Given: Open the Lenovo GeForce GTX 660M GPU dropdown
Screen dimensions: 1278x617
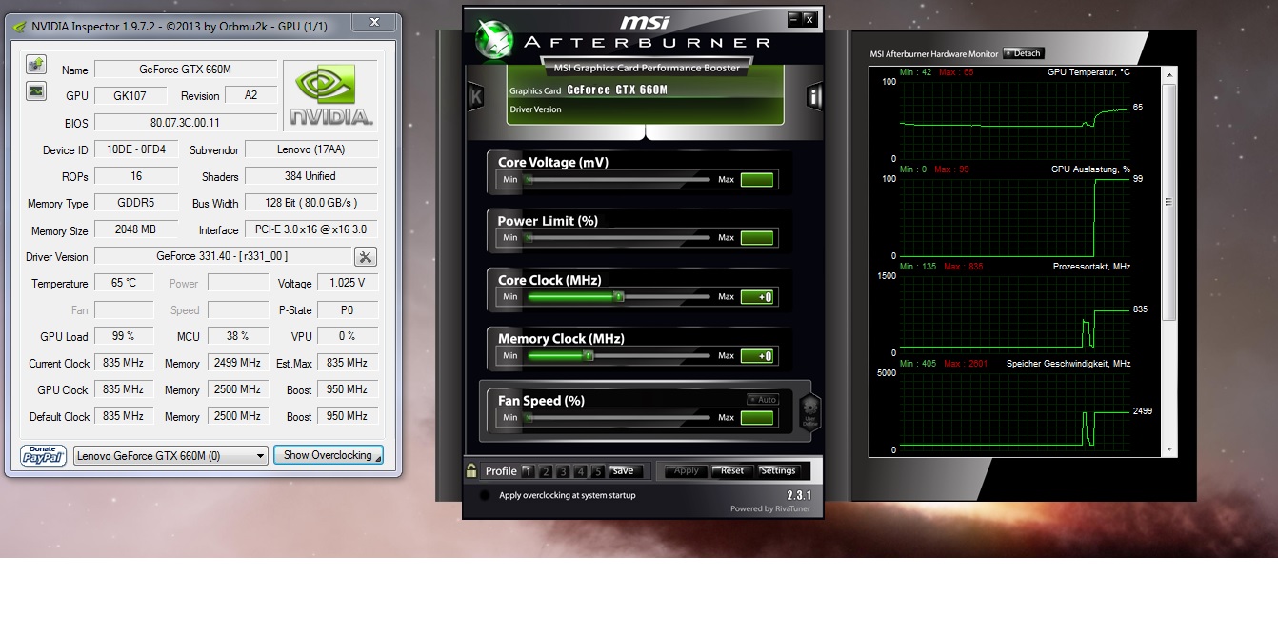Looking at the screenshot, I should tap(171, 456).
